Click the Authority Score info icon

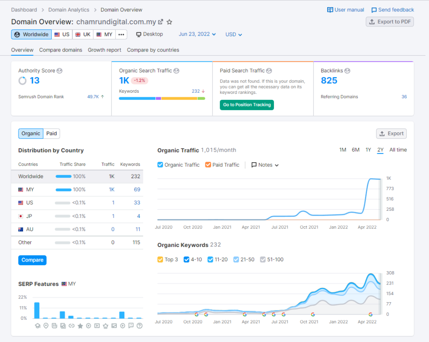click(60, 71)
